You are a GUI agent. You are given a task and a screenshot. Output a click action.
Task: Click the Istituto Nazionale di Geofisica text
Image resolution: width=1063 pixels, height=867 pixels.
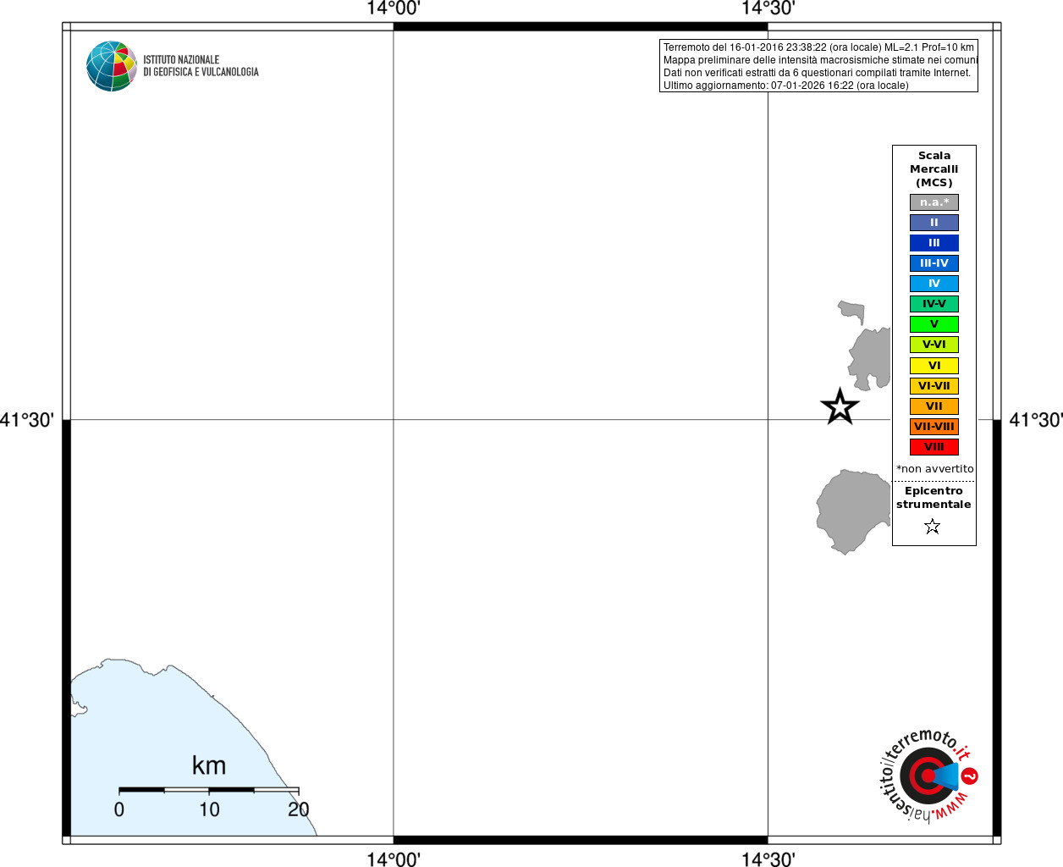coord(201,66)
